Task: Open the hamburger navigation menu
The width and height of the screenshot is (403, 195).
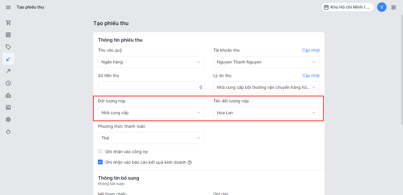Action: pos(8,7)
